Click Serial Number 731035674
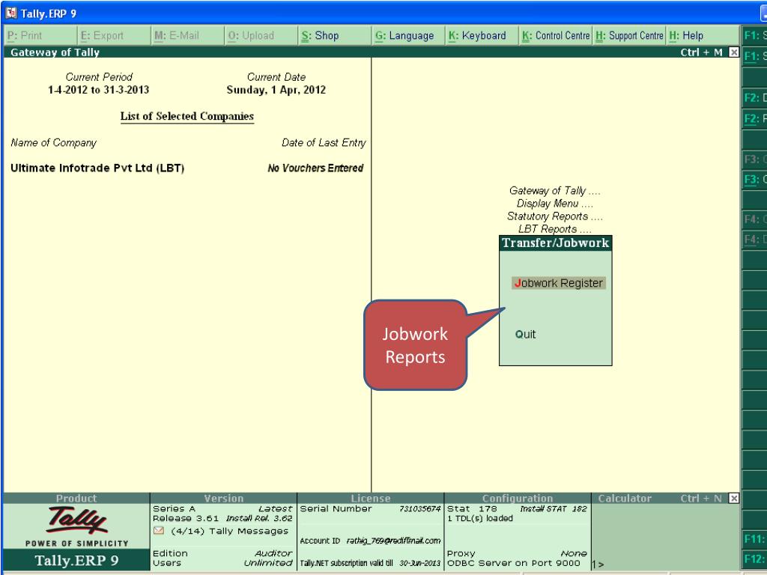The image size is (767, 575). (x=419, y=509)
